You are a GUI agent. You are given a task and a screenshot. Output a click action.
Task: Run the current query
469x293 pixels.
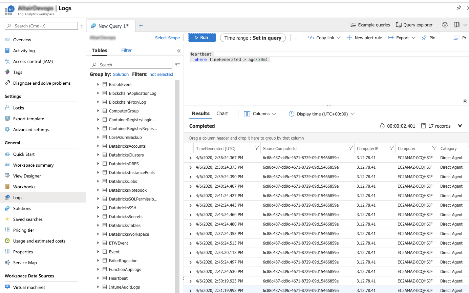(x=202, y=38)
